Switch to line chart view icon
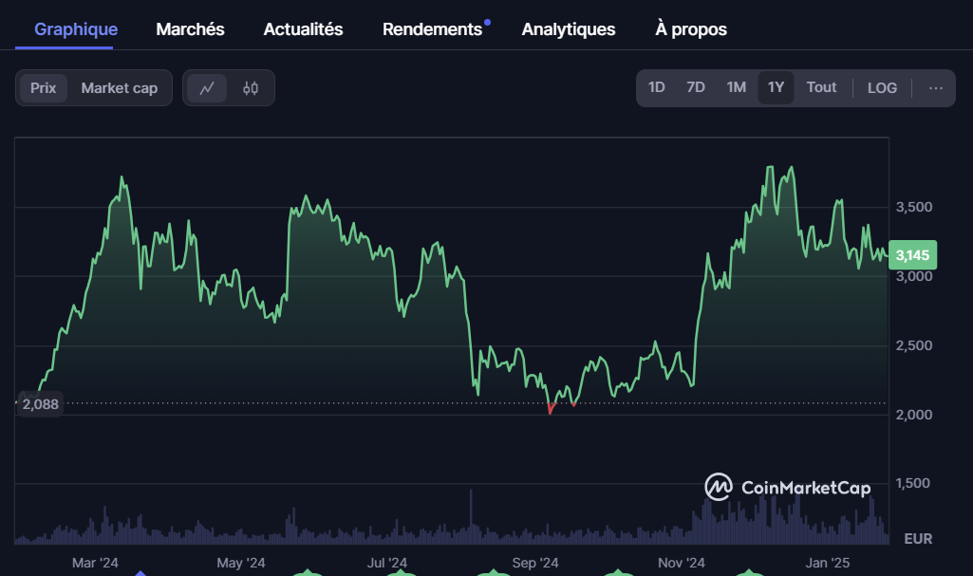 pyautogui.click(x=207, y=88)
